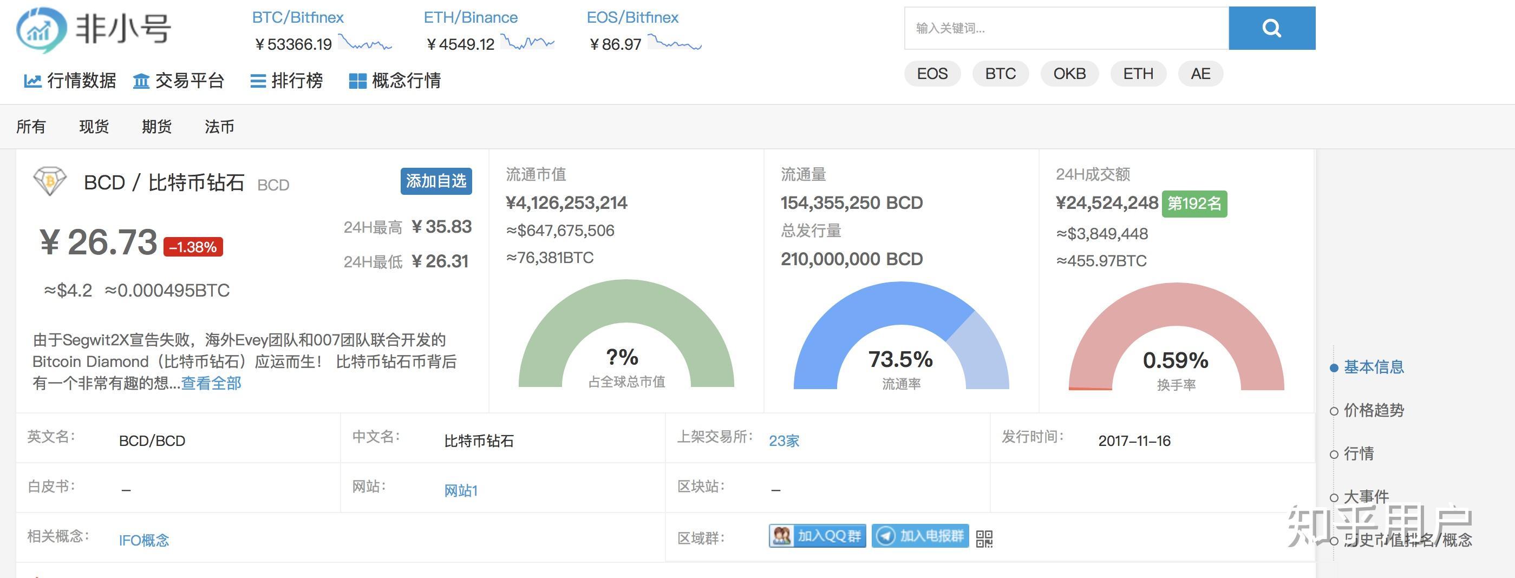Click the 添加自选 button
The height and width of the screenshot is (578, 1515).
(436, 181)
